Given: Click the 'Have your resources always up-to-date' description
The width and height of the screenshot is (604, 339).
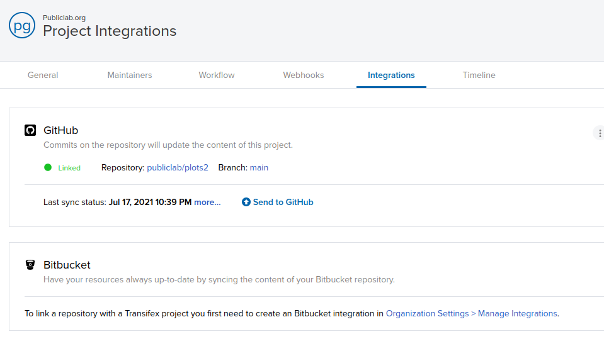Looking at the screenshot, I should click(x=219, y=280).
